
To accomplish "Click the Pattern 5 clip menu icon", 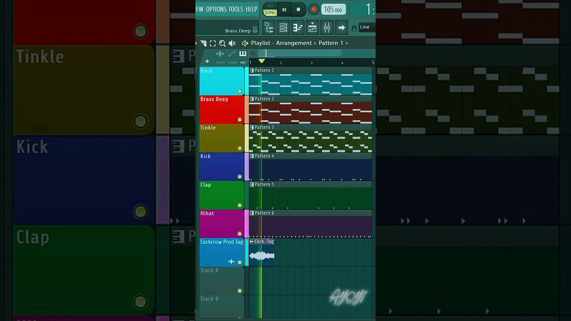I will 252,185.
